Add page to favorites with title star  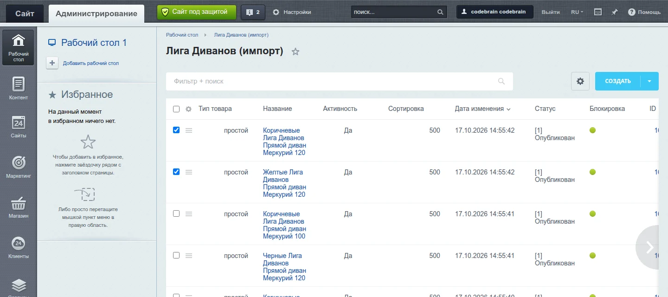[x=295, y=52]
